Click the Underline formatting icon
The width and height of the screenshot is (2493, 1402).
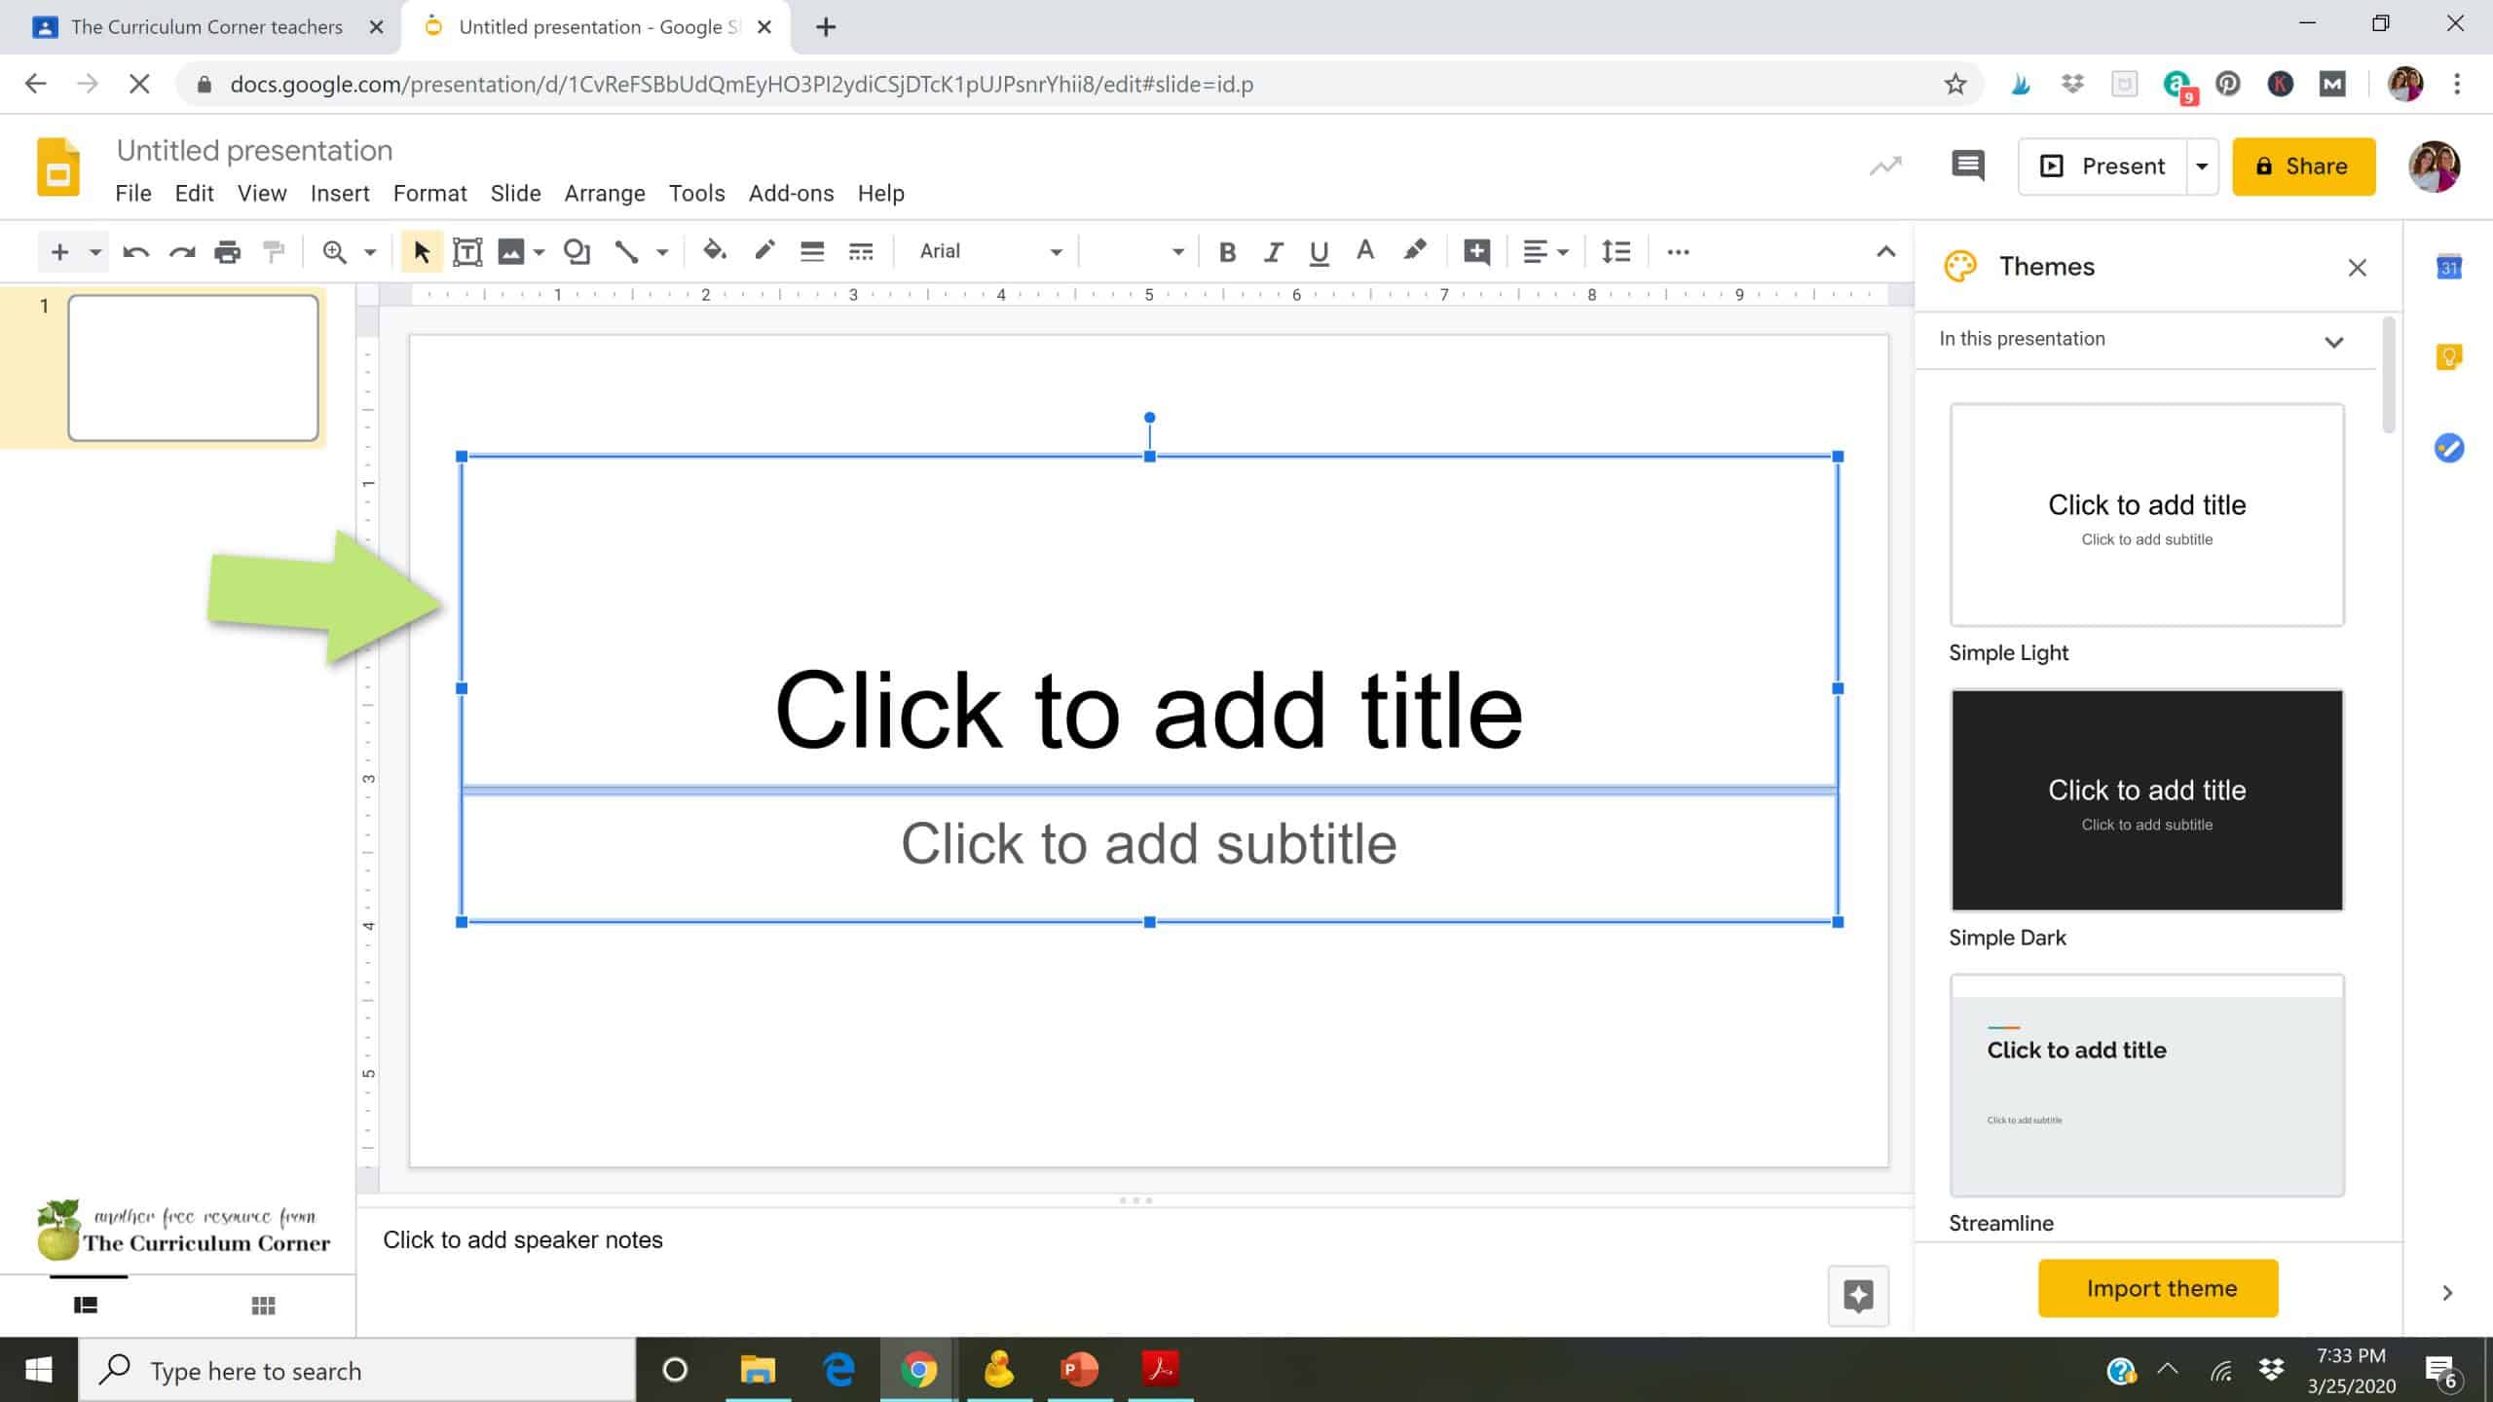[1317, 251]
